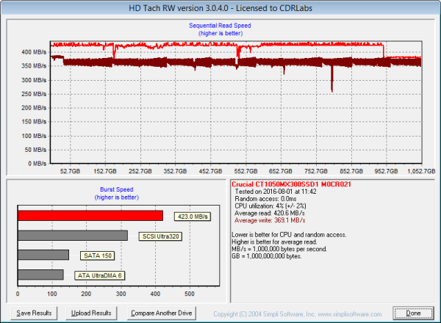
Task: Click the 0 MB/s axis label
Action: click(37, 164)
